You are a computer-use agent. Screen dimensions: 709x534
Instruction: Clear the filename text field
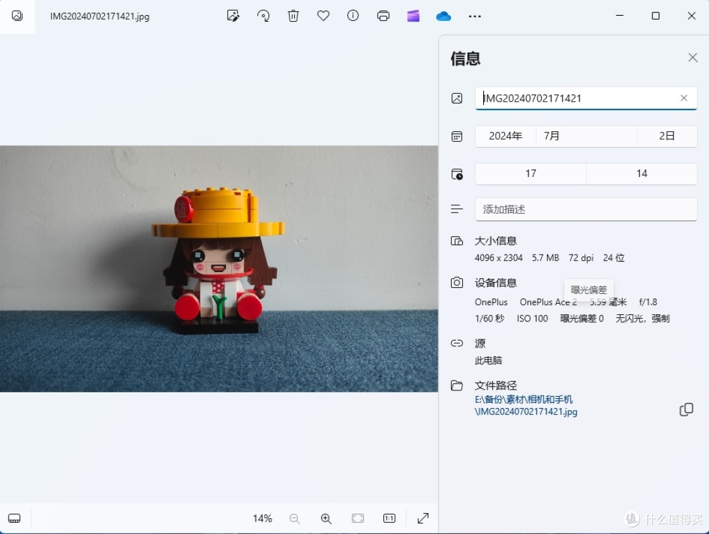[683, 98]
